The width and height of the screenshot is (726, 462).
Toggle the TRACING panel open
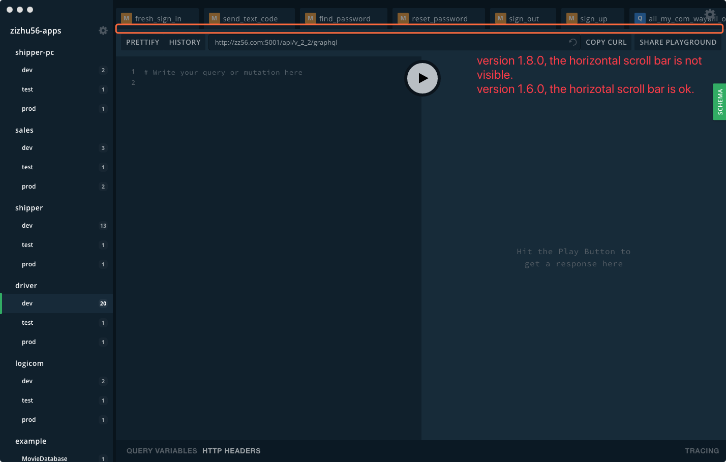pyautogui.click(x=702, y=451)
